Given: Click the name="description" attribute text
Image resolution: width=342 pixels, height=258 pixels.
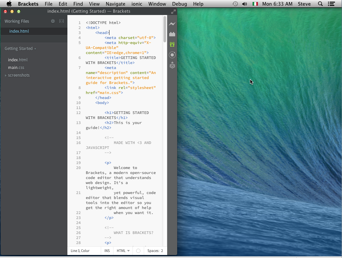Looking at the screenshot, I should pyautogui.click(x=107, y=73).
